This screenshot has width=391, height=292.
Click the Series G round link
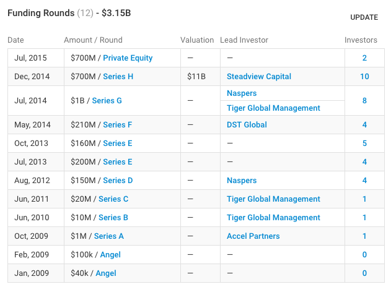coord(107,101)
